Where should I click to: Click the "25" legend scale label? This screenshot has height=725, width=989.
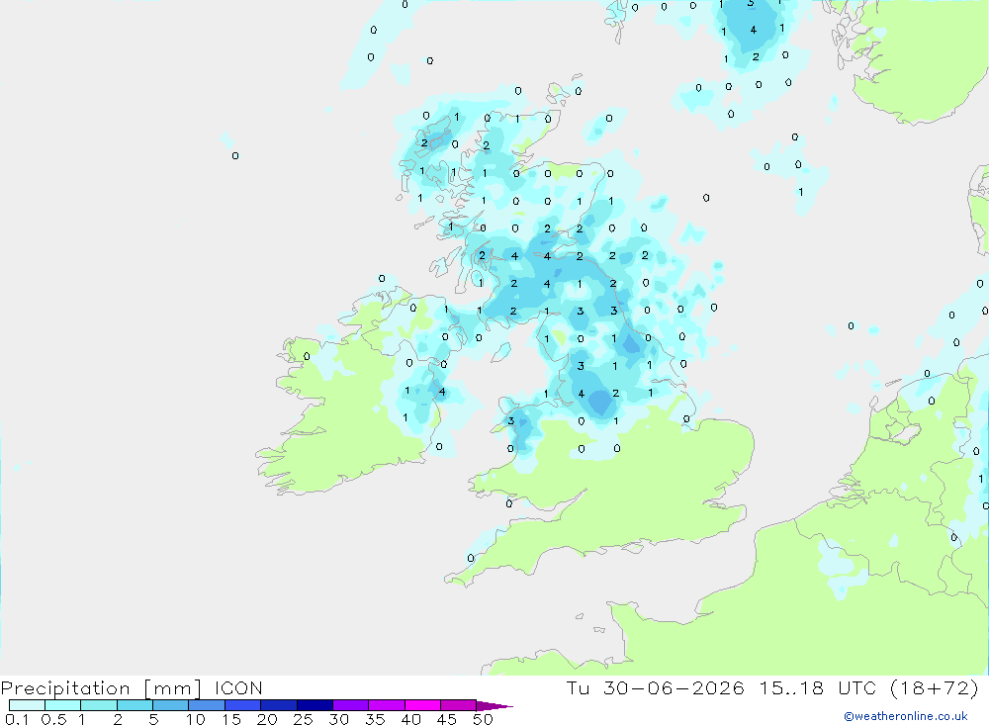pyautogui.click(x=304, y=719)
